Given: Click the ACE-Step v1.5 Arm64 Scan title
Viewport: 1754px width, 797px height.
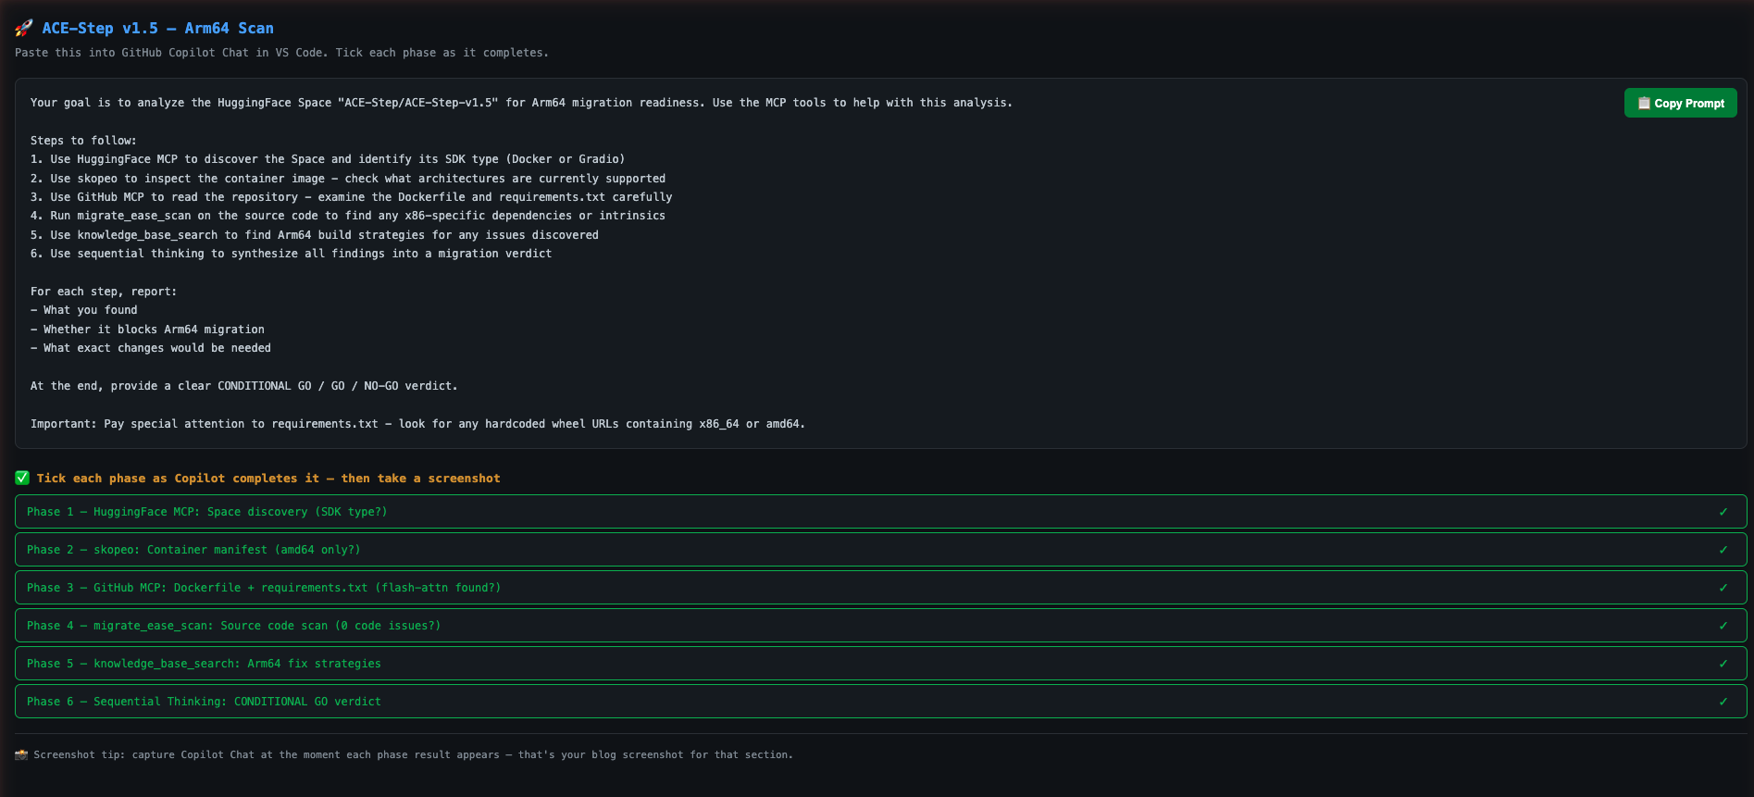Looking at the screenshot, I should pyautogui.click(x=157, y=29).
